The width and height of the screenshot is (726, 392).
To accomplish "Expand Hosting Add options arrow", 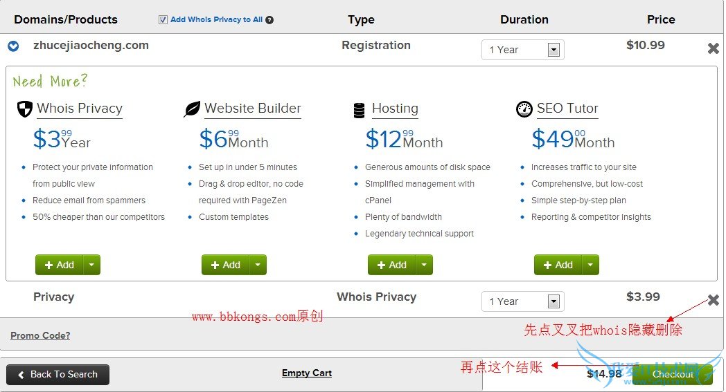I will [x=425, y=265].
